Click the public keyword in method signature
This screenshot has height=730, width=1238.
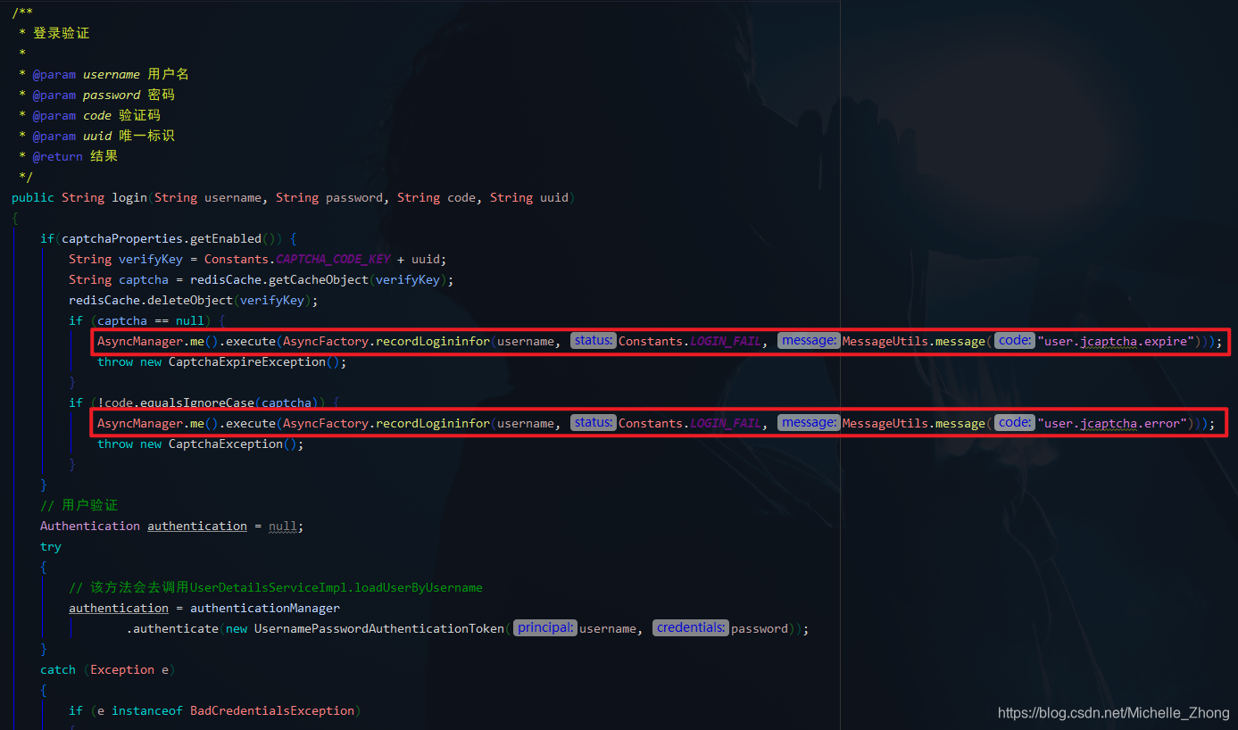point(33,197)
